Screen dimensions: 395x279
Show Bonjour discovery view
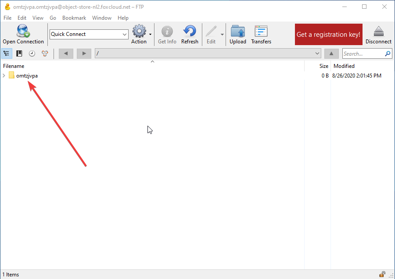(x=45, y=53)
